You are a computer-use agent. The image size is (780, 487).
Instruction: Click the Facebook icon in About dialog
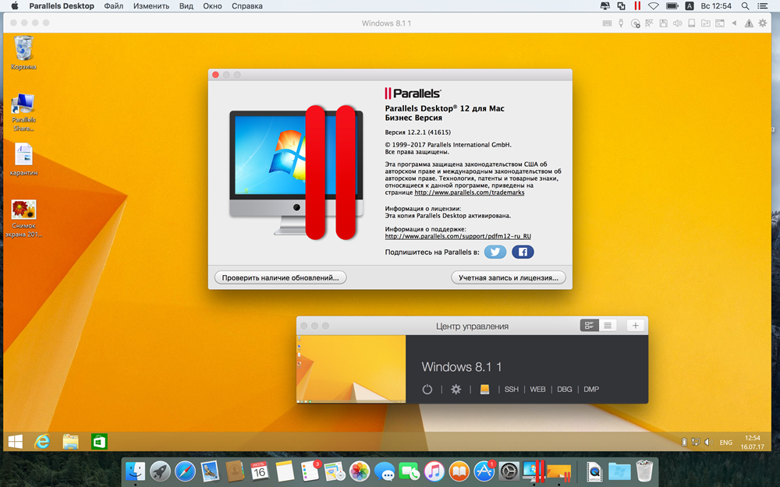[523, 252]
